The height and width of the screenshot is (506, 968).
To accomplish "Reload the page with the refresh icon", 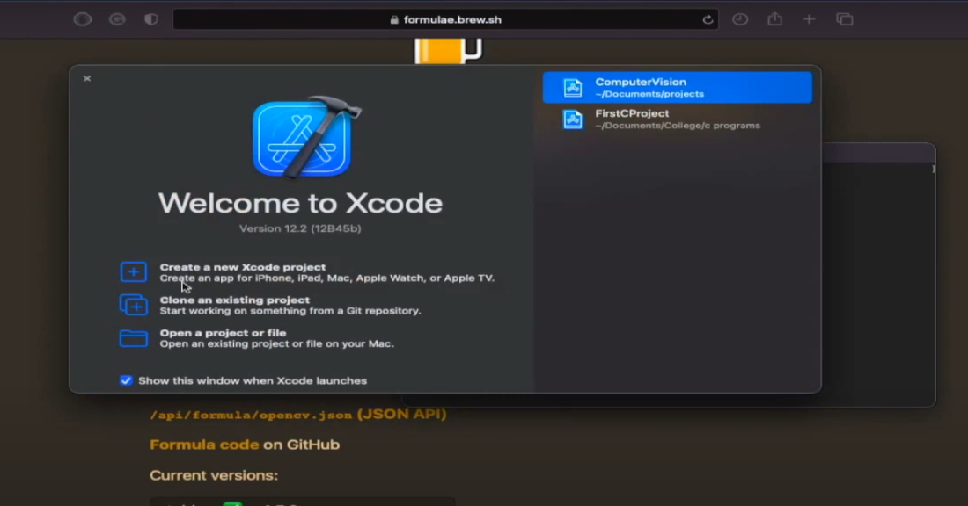I will coord(708,19).
